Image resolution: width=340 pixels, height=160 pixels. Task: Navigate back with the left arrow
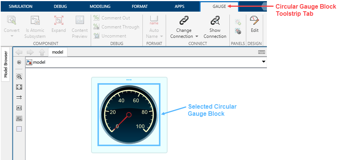[19, 52]
